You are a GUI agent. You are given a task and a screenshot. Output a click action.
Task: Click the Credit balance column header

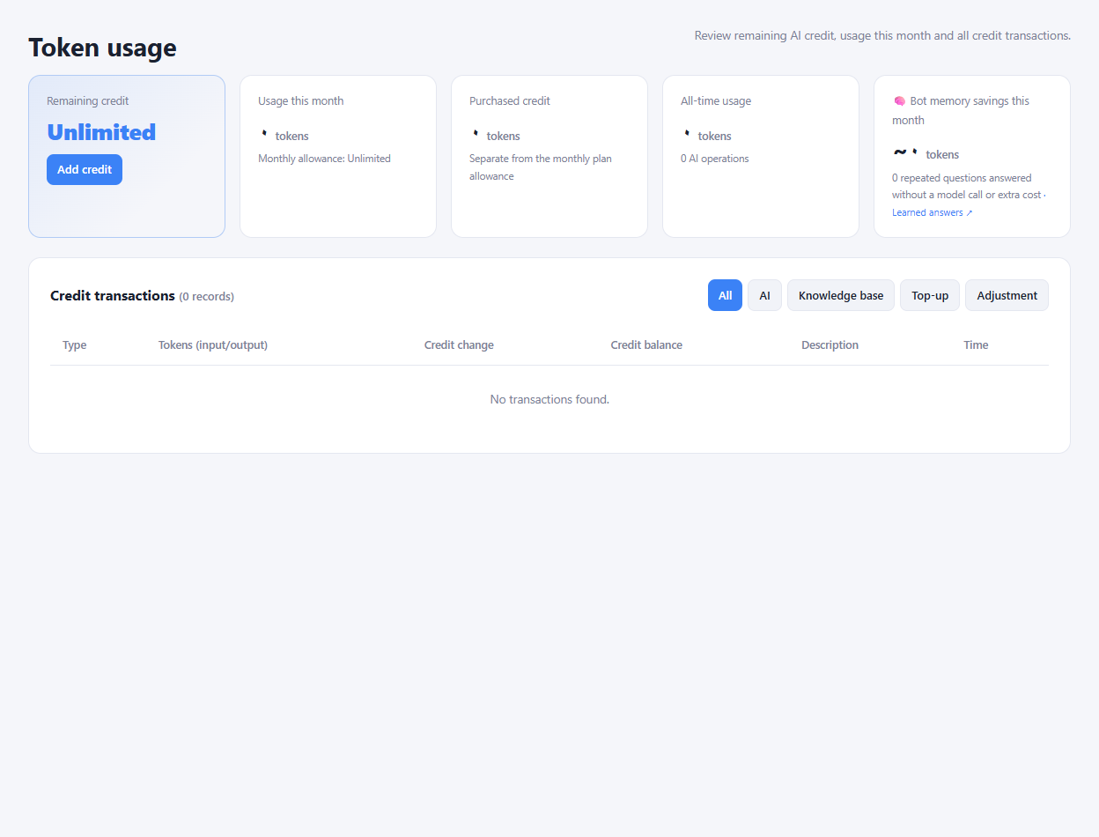(x=646, y=344)
